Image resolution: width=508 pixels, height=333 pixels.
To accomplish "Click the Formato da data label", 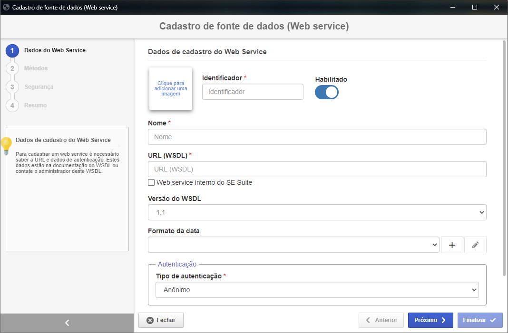I will click(x=174, y=231).
